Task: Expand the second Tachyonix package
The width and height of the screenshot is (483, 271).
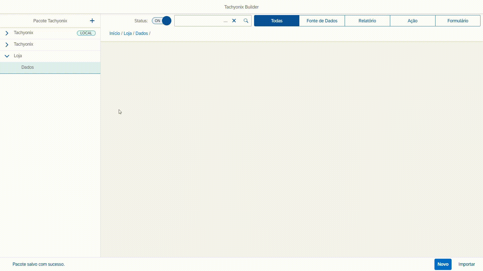Action: click(7, 45)
